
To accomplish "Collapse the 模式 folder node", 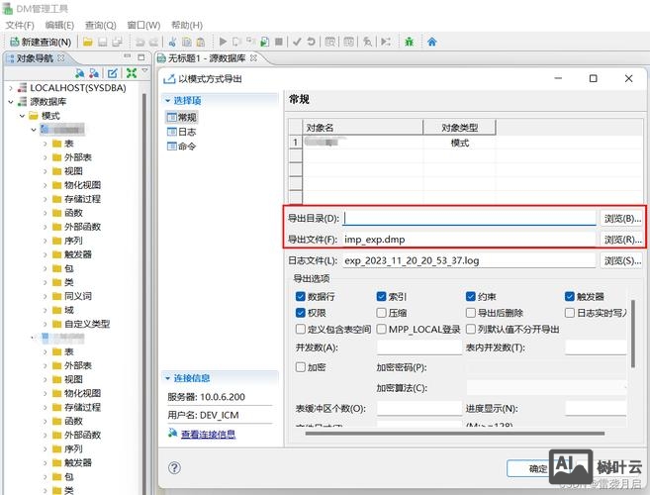I will click(x=22, y=116).
